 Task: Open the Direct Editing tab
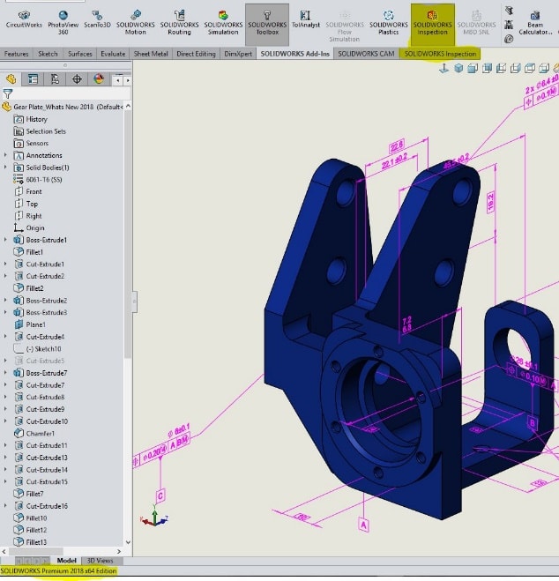pyautogui.click(x=196, y=54)
